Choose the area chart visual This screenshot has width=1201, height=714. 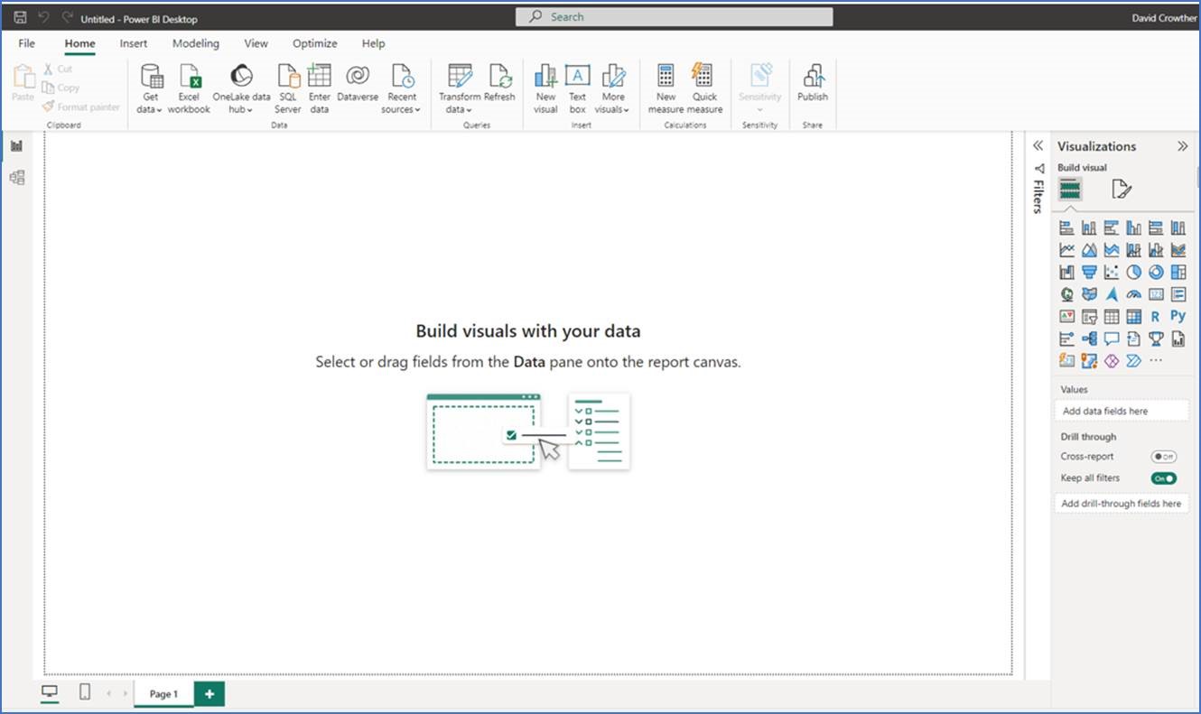[x=1089, y=250]
